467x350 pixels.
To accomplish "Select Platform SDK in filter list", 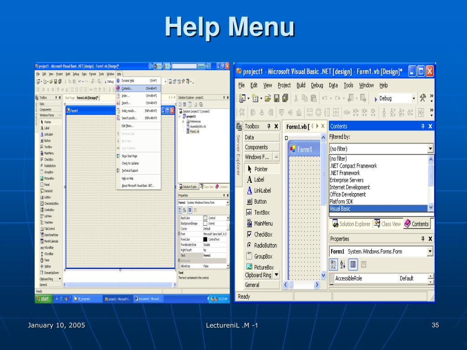I will [379, 201].
